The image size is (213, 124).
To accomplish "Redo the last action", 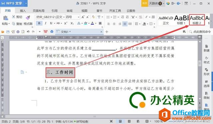I will pos(33,32).
